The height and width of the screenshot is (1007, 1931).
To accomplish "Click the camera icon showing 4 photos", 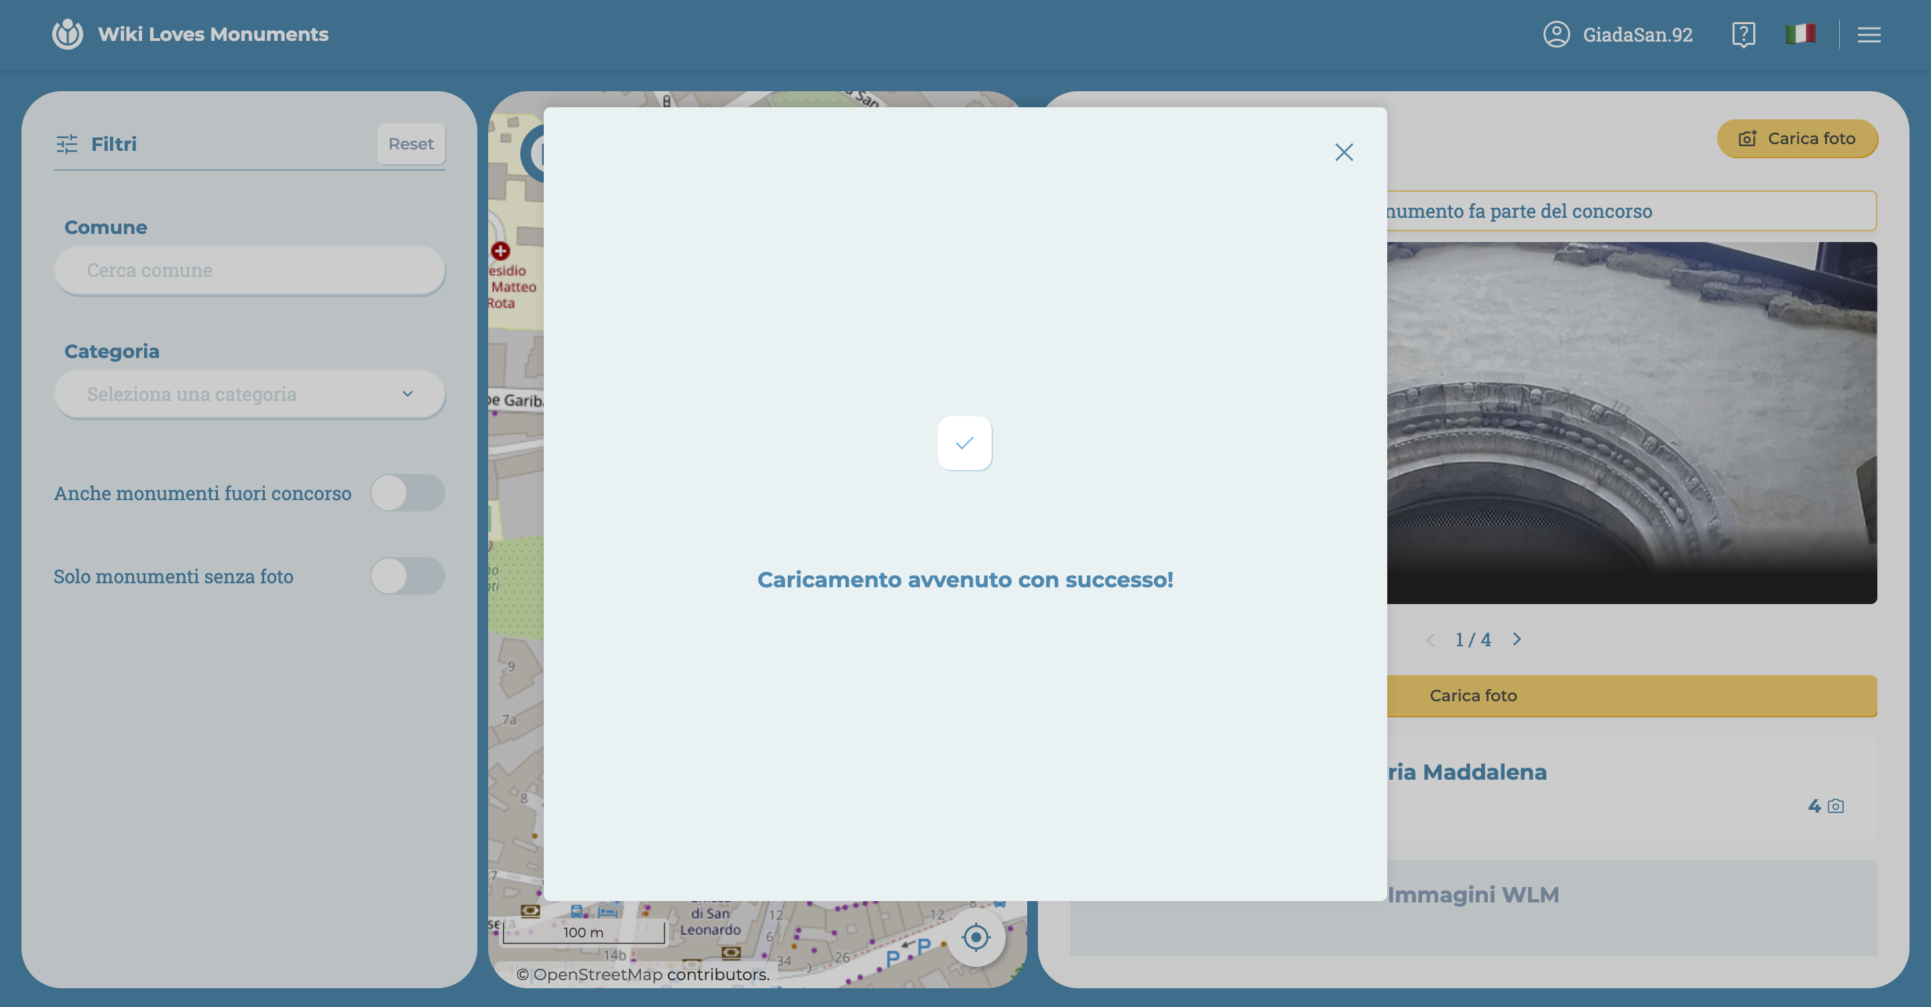I will click(x=1835, y=806).
